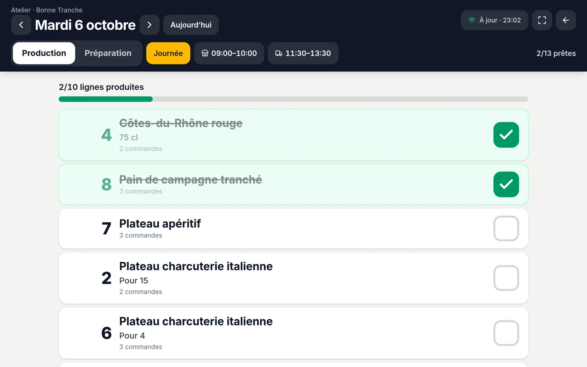Screen dimensions: 587x367
Task: Click the 'Pour 15' variant label
Action: pyautogui.click(x=133, y=281)
